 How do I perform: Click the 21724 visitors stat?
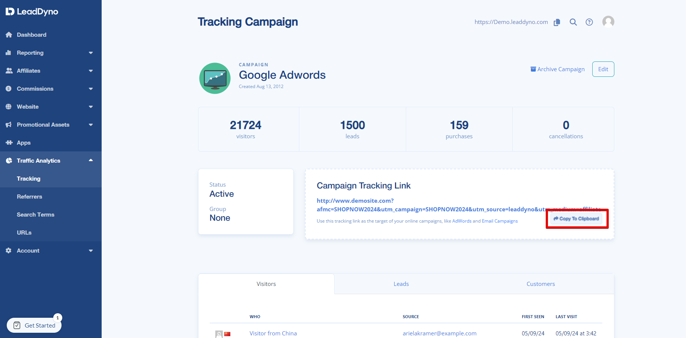pyautogui.click(x=246, y=129)
